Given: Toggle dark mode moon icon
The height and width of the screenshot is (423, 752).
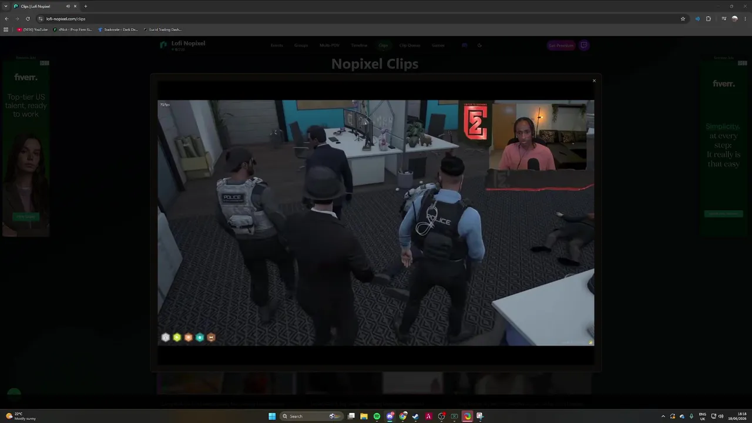Looking at the screenshot, I should pyautogui.click(x=479, y=45).
